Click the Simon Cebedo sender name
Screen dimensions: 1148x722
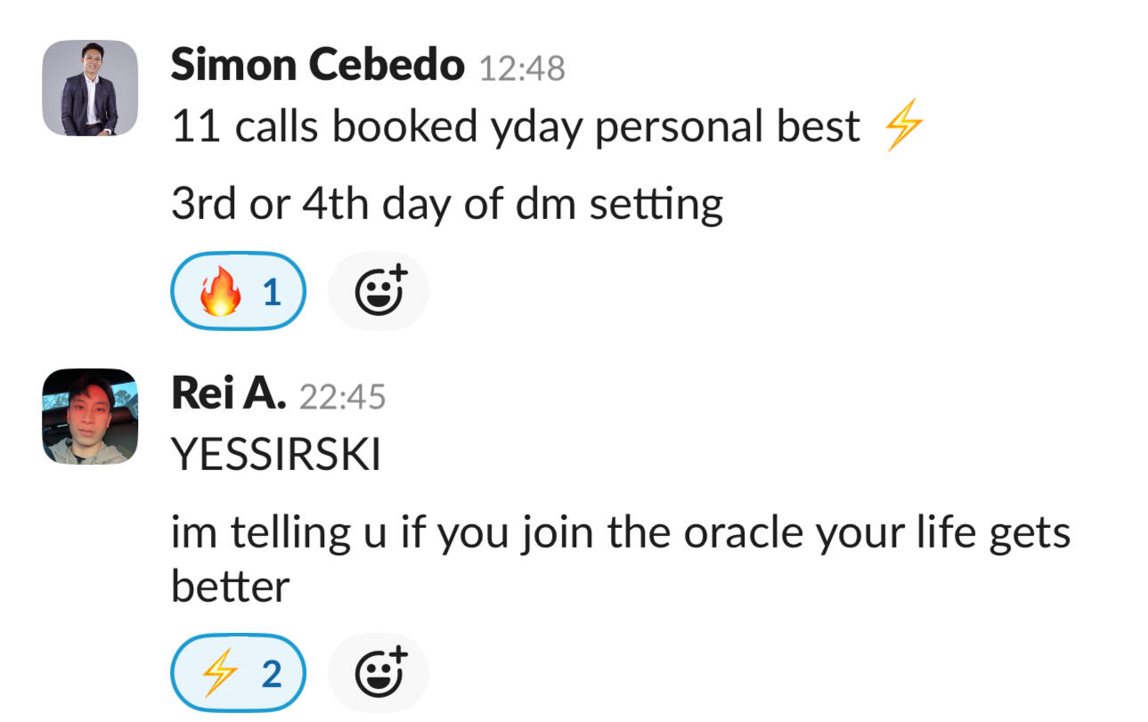pyautogui.click(x=317, y=65)
